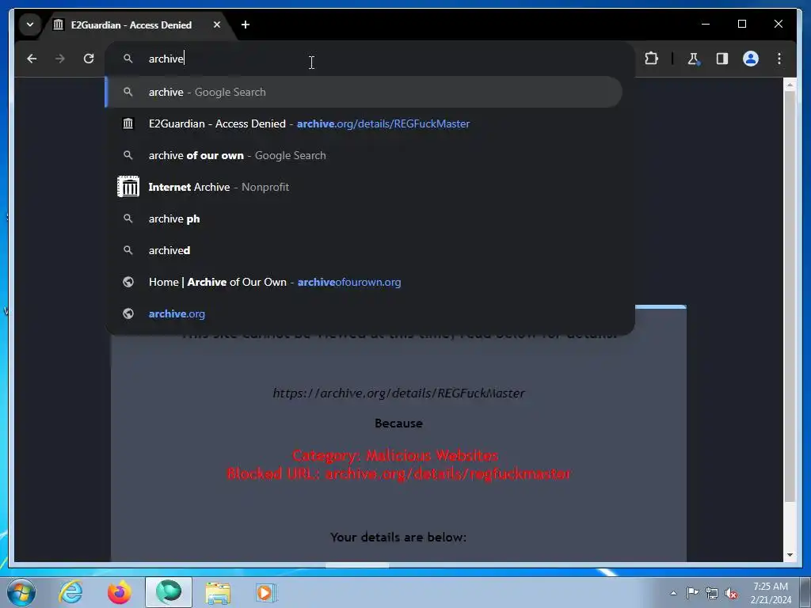The image size is (811, 608).
Task: Click the muted volume tray icon
Action: point(731,593)
